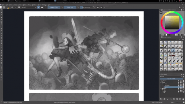Select the Transform tool

pos(1,45)
